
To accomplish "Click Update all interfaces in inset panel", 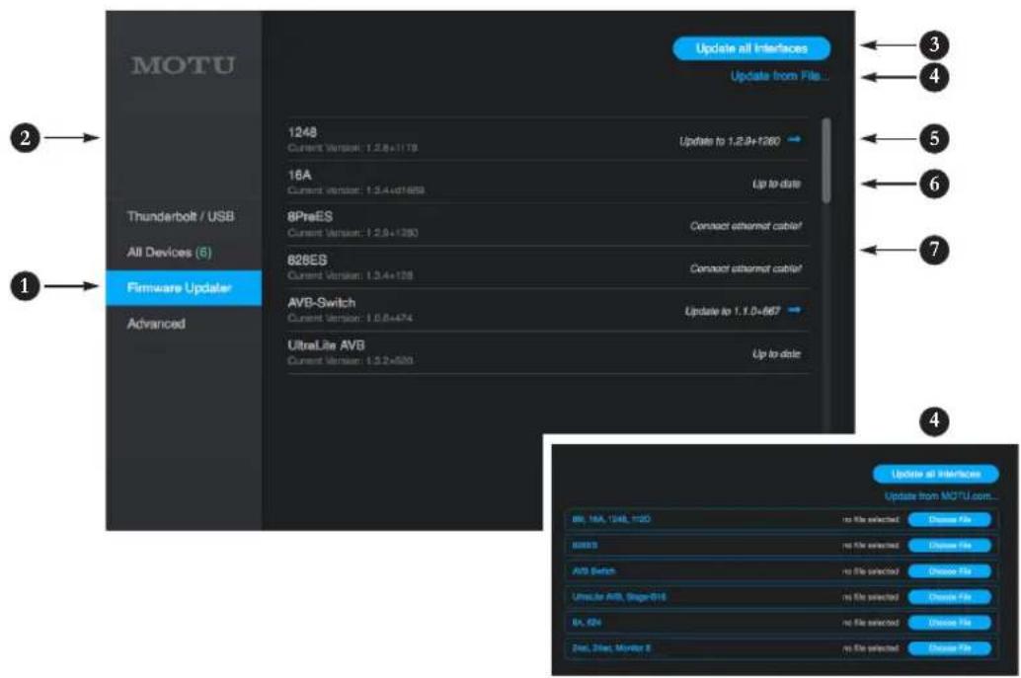I will point(936,474).
